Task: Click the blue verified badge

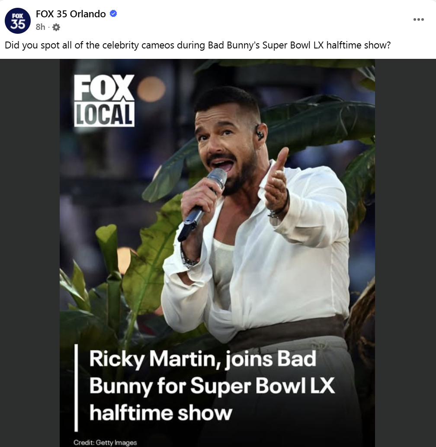Action: click(113, 14)
